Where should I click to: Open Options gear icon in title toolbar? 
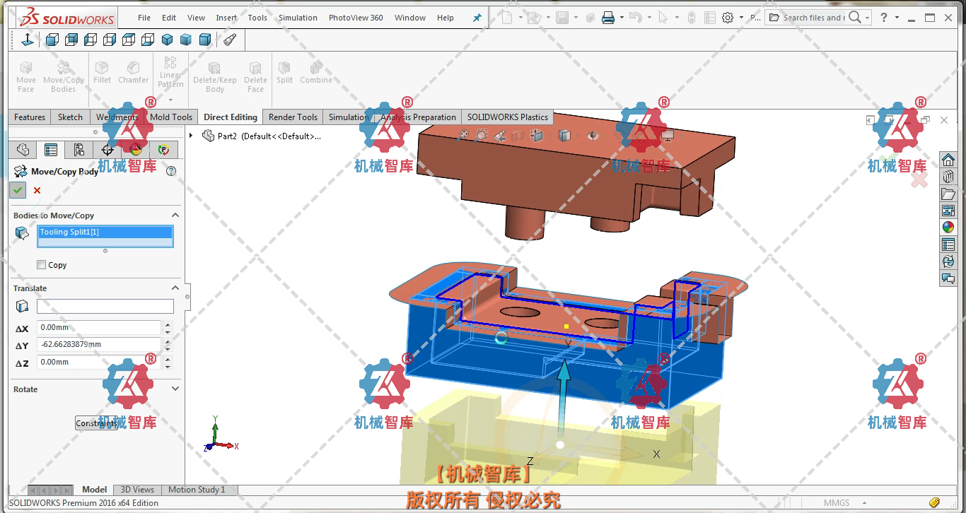(x=728, y=18)
